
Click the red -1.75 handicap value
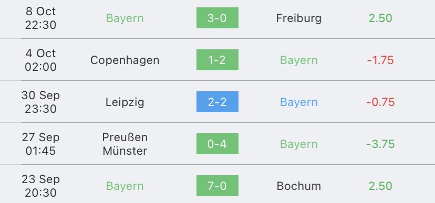tap(380, 60)
